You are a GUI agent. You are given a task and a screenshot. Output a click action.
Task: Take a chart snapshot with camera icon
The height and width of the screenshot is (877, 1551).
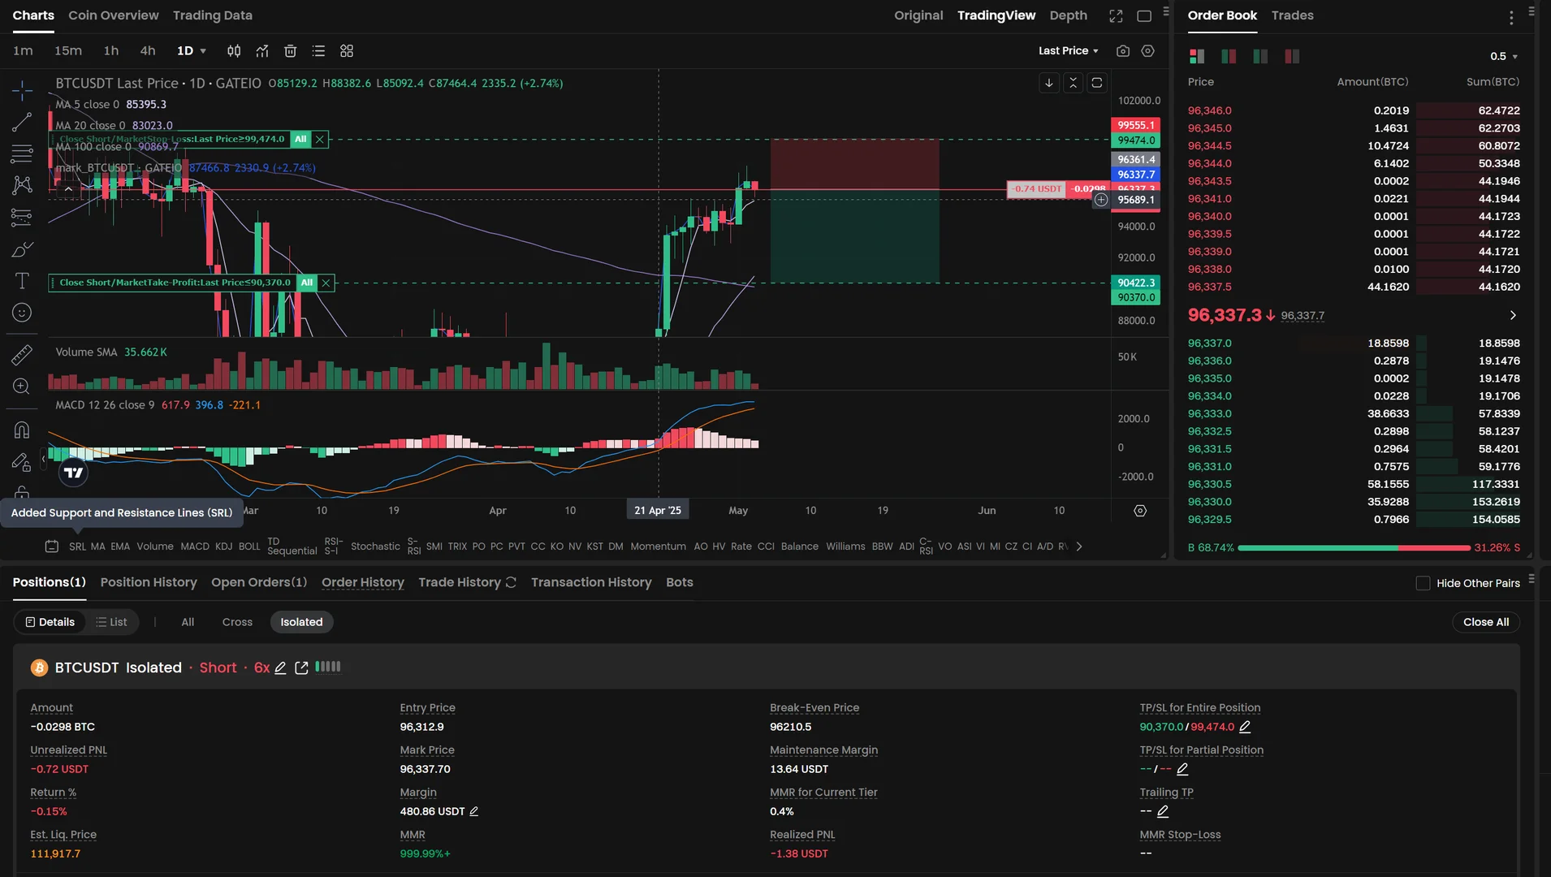1123,51
